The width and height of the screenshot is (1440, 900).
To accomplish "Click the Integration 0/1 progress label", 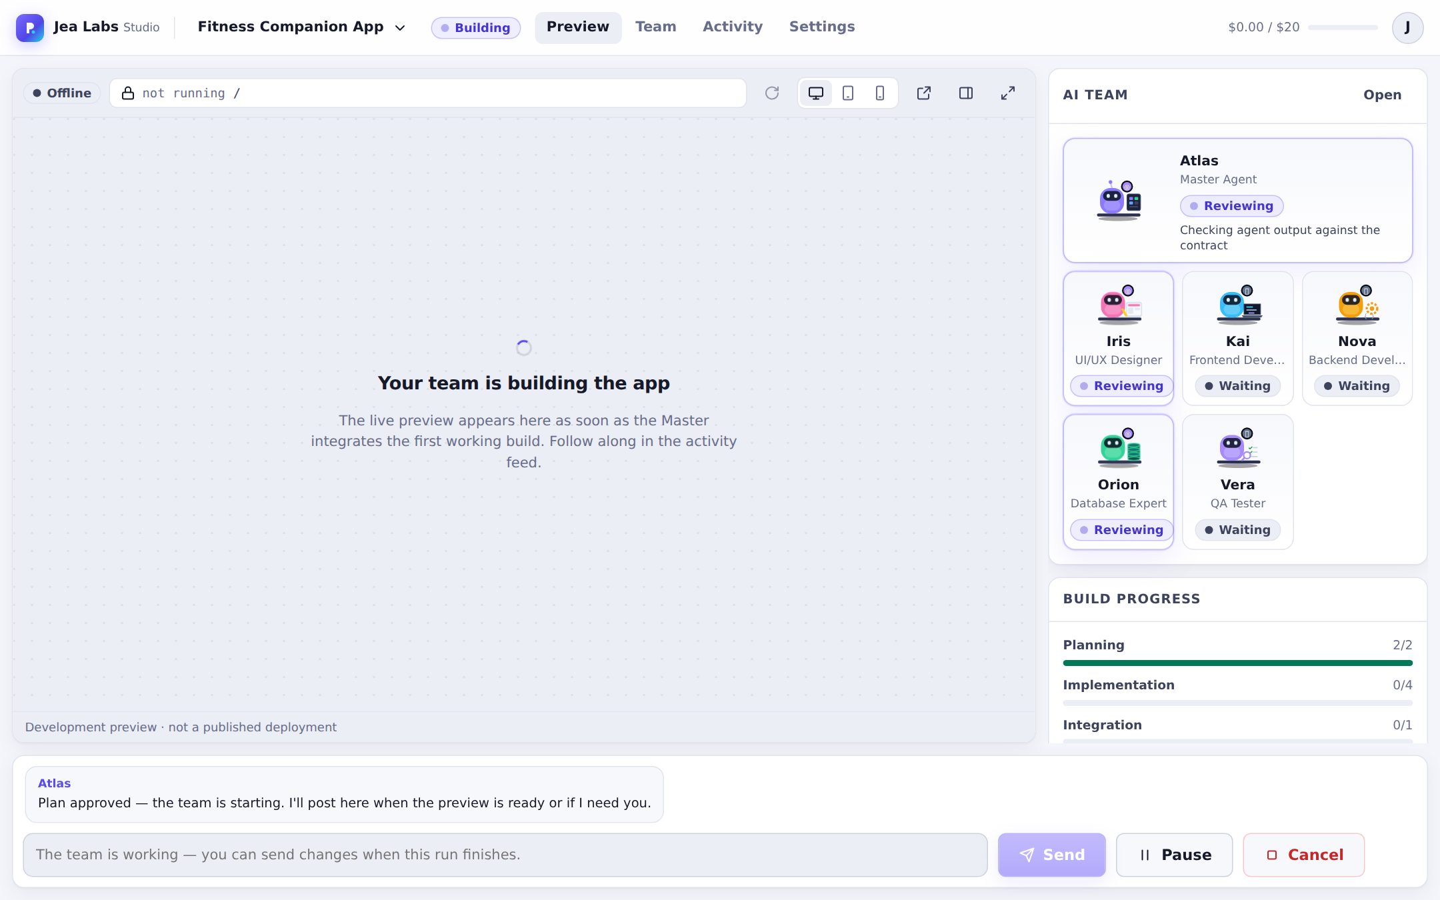I will [1103, 725].
